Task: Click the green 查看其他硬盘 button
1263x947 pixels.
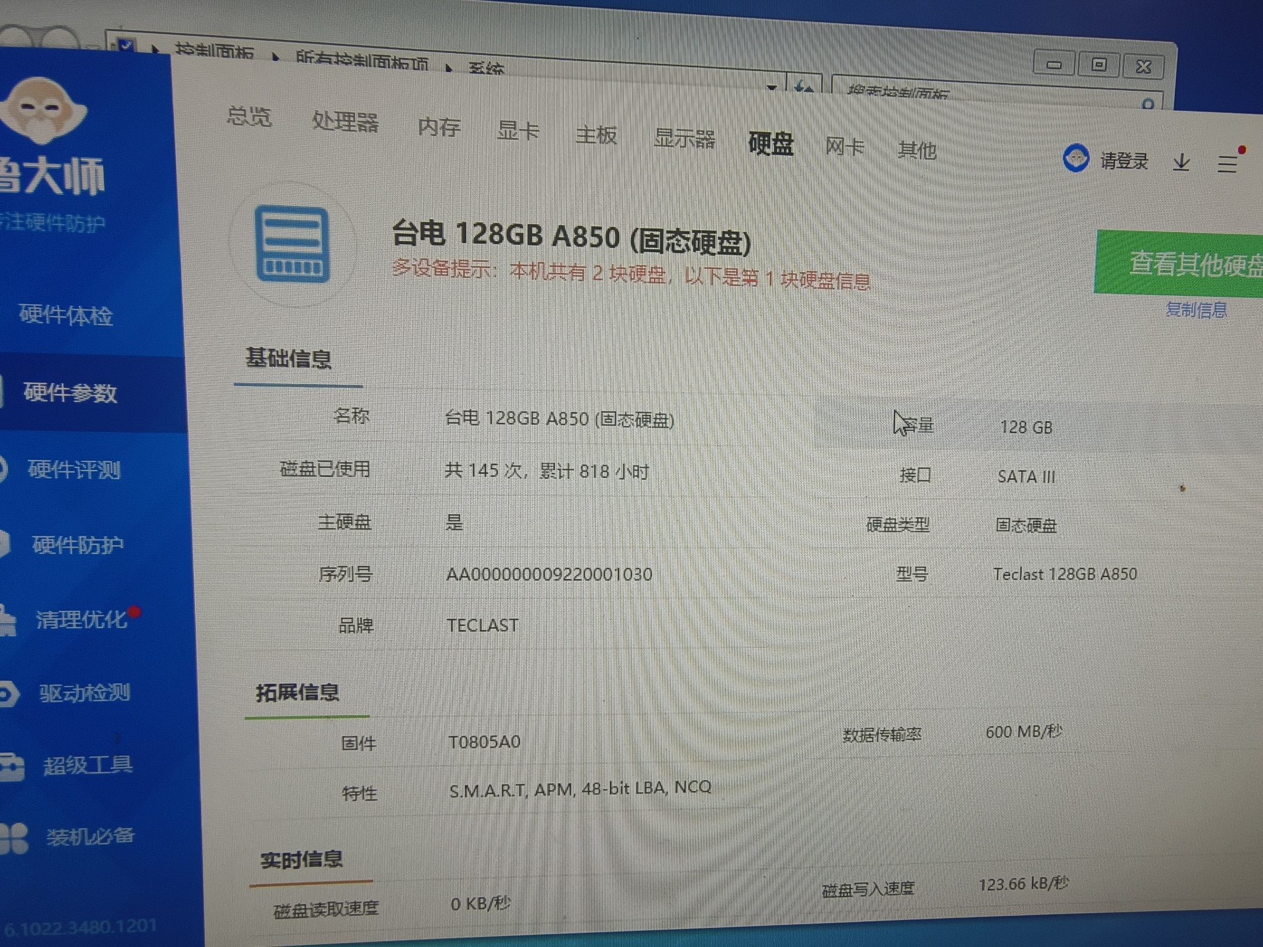Action: [x=1179, y=264]
